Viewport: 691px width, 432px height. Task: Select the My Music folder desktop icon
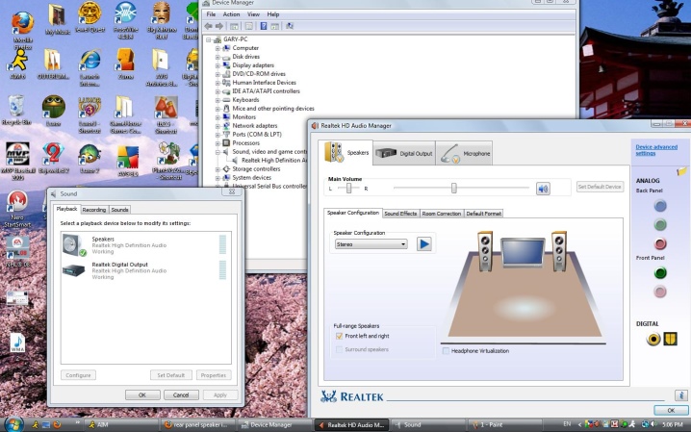pyautogui.click(x=58, y=19)
